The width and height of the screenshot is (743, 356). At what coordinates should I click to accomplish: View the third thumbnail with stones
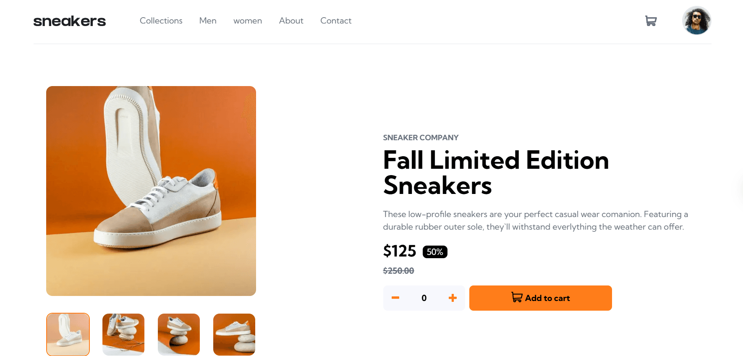click(179, 335)
